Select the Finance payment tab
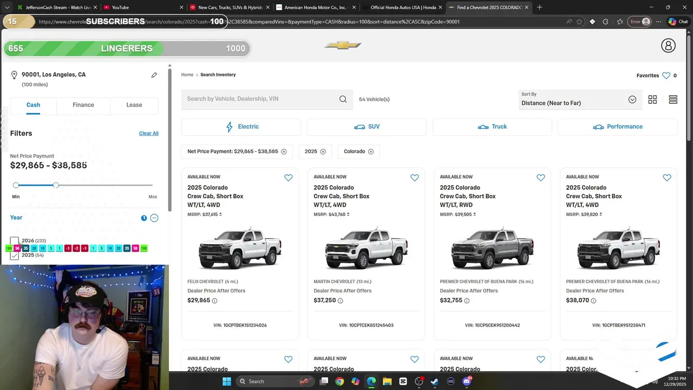Viewport: 693px width, 390px height. click(83, 105)
